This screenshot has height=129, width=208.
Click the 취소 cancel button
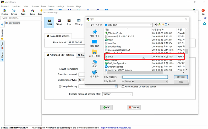pos(181,82)
